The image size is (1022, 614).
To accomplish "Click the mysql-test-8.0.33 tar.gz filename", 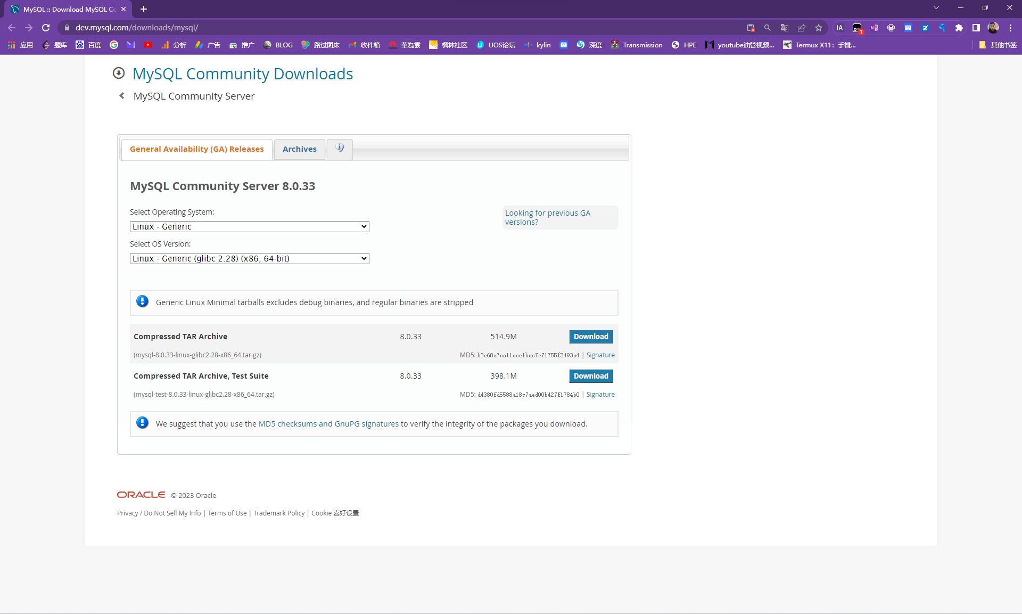I will click(204, 395).
